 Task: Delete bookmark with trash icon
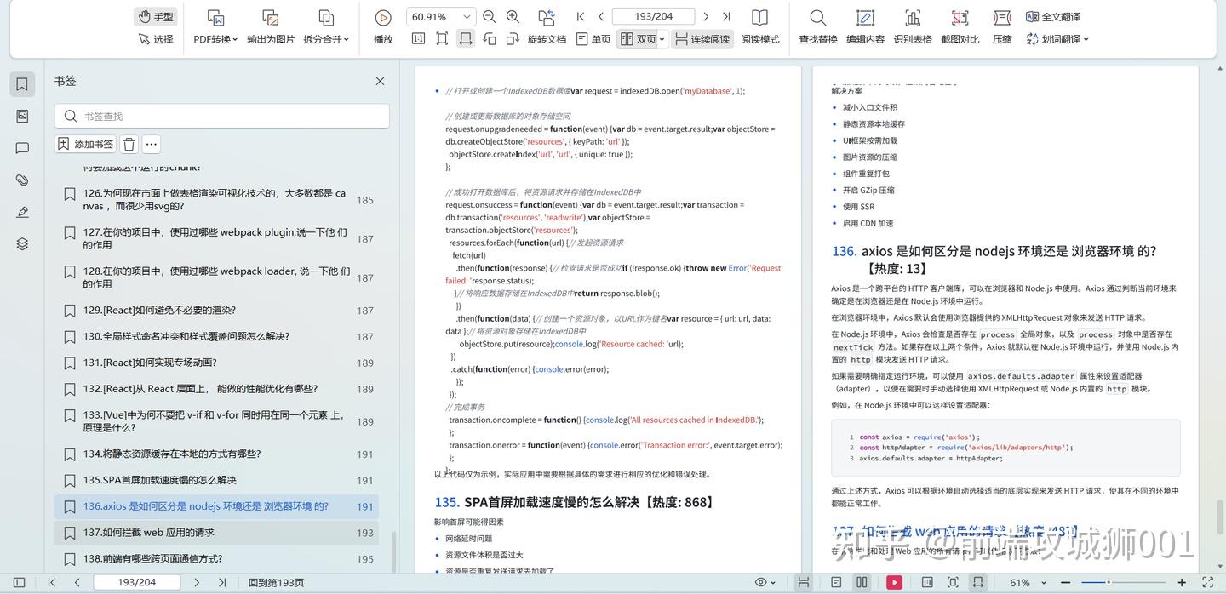tap(129, 144)
